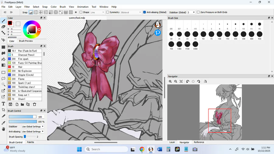Uncheck Anti-aliasing (Global)

145,12
